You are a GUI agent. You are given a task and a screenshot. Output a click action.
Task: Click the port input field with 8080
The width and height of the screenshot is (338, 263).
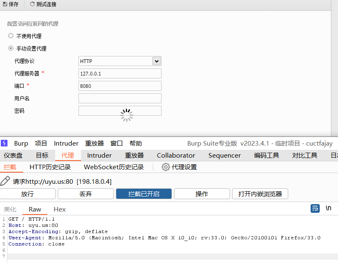120,86
